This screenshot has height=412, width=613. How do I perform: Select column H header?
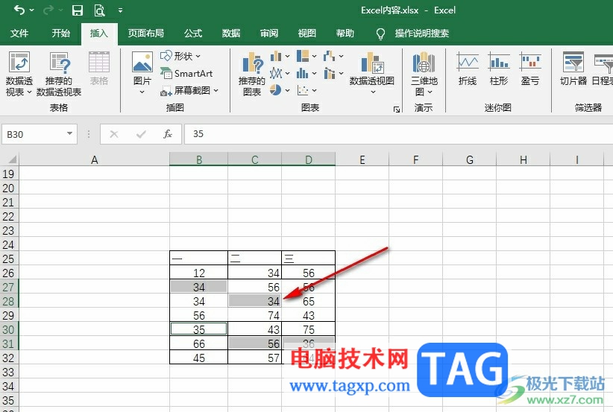click(x=523, y=159)
